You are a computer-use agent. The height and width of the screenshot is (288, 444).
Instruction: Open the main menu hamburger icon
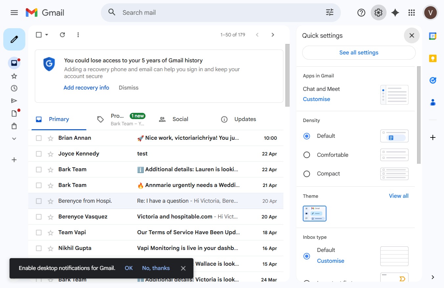(x=14, y=13)
